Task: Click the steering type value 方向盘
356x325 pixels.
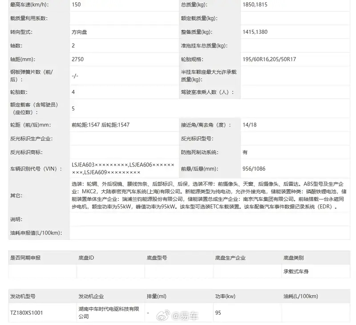Action: click(79, 32)
